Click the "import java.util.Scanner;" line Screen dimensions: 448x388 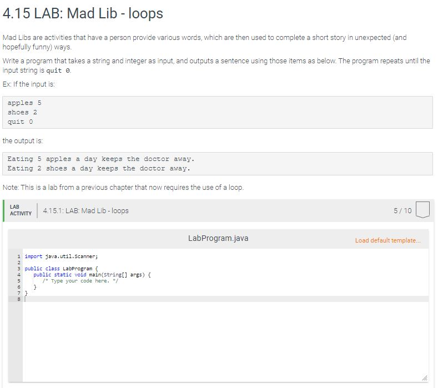pyautogui.click(x=61, y=256)
